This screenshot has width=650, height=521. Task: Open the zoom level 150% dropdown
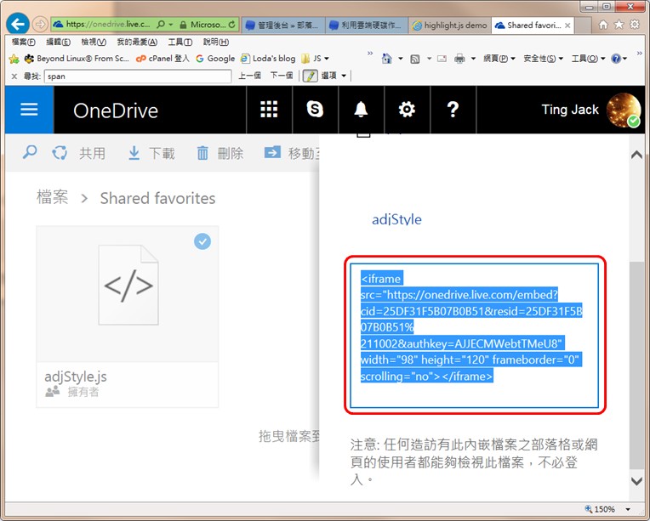[x=629, y=509]
